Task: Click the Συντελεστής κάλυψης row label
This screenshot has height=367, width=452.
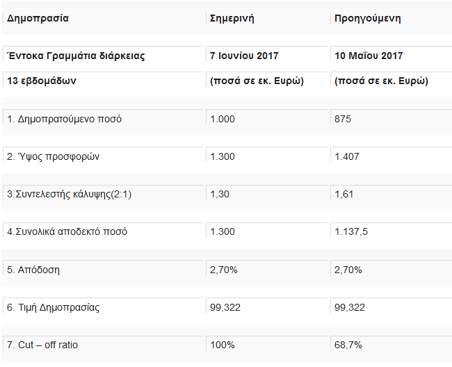Action: tap(69, 194)
